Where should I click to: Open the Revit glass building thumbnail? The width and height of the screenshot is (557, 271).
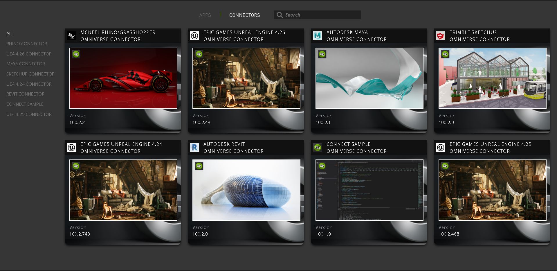tap(246, 190)
